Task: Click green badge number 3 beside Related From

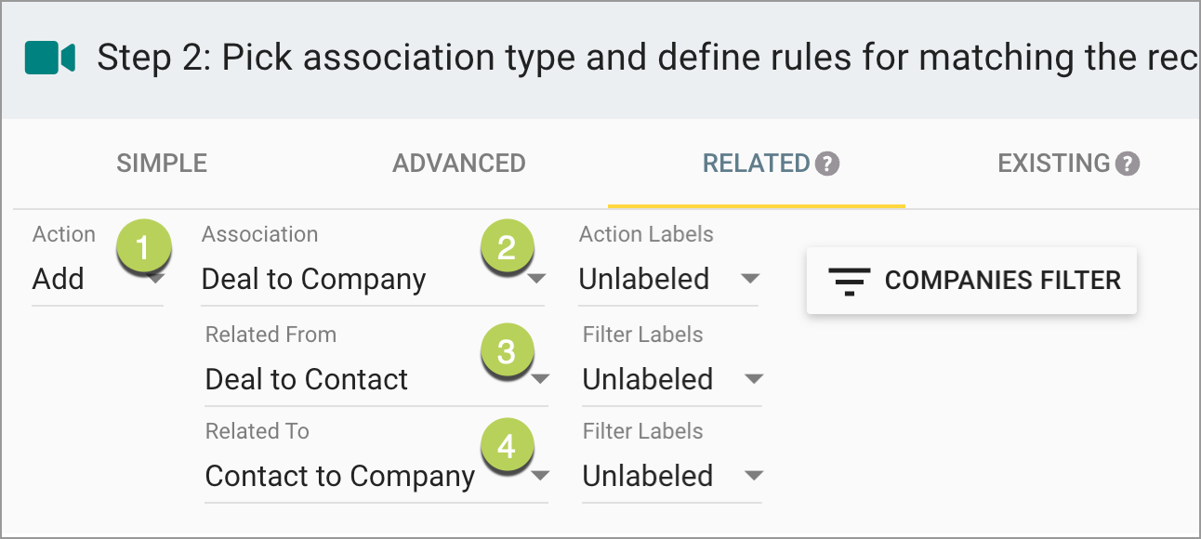Action: 509,351
